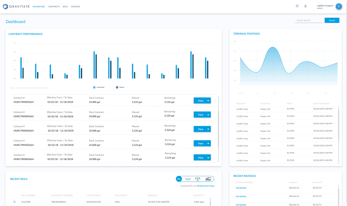Filter BOLs by rail movement icon
Viewport: 347px width, 206px height.
point(188,179)
